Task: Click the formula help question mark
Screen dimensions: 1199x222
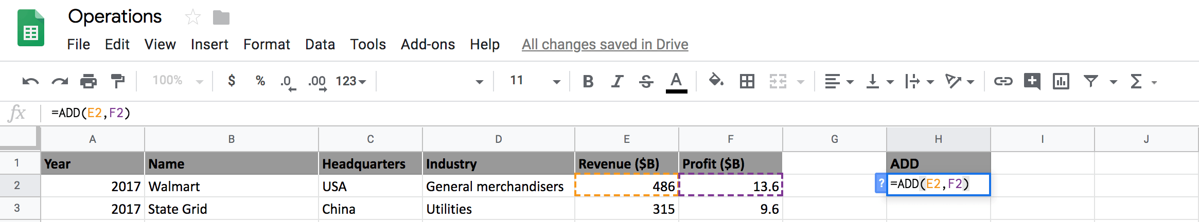Action: tap(881, 183)
